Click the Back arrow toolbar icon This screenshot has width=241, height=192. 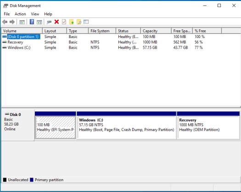(5, 22)
